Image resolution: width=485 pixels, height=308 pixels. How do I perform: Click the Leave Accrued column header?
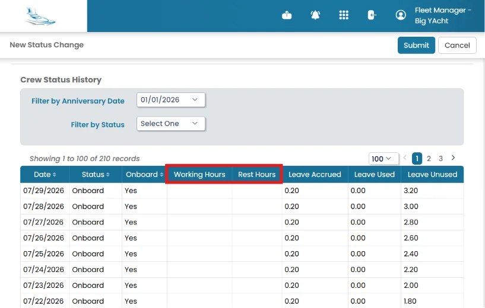click(x=315, y=174)
